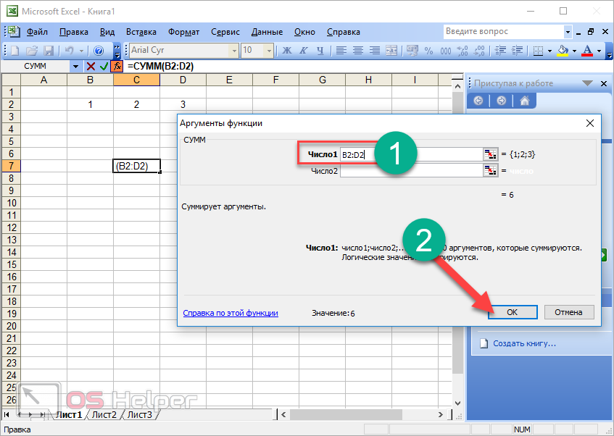The width and height of the screenshot is (614, 436).
Task: Click the Home icon in task pane
Action: coord(524,101)
